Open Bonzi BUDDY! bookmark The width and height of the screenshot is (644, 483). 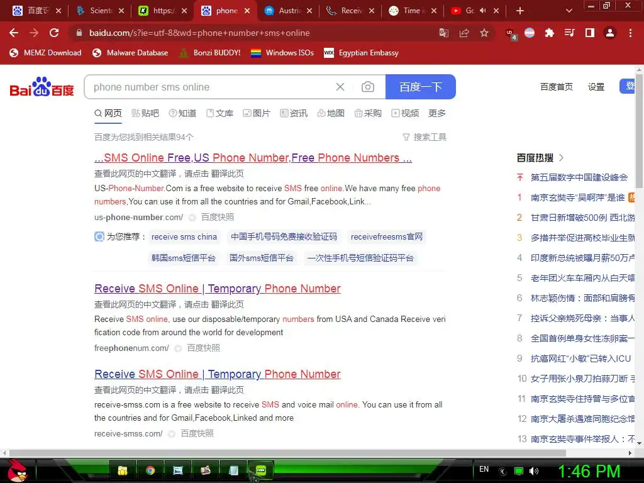click(x=210, y=53)
